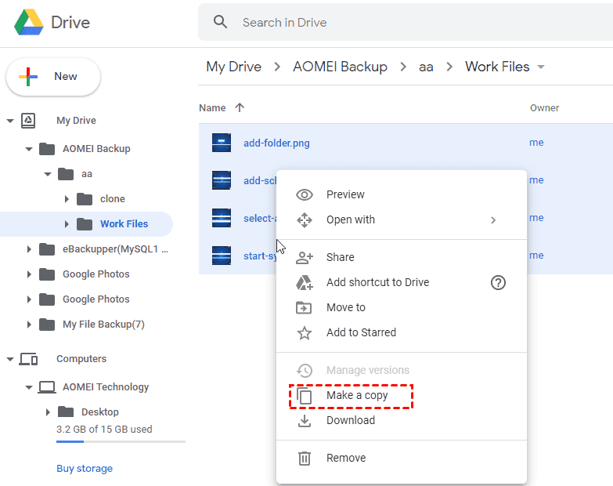
Task: Choose Add shortcut to Drive
Action: point(402,282)
